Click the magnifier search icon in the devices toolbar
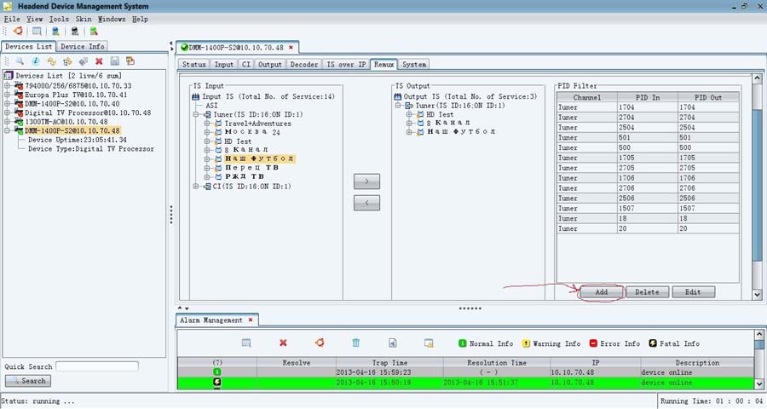Viewport: 767px width, 409px height. coord(20,61)
